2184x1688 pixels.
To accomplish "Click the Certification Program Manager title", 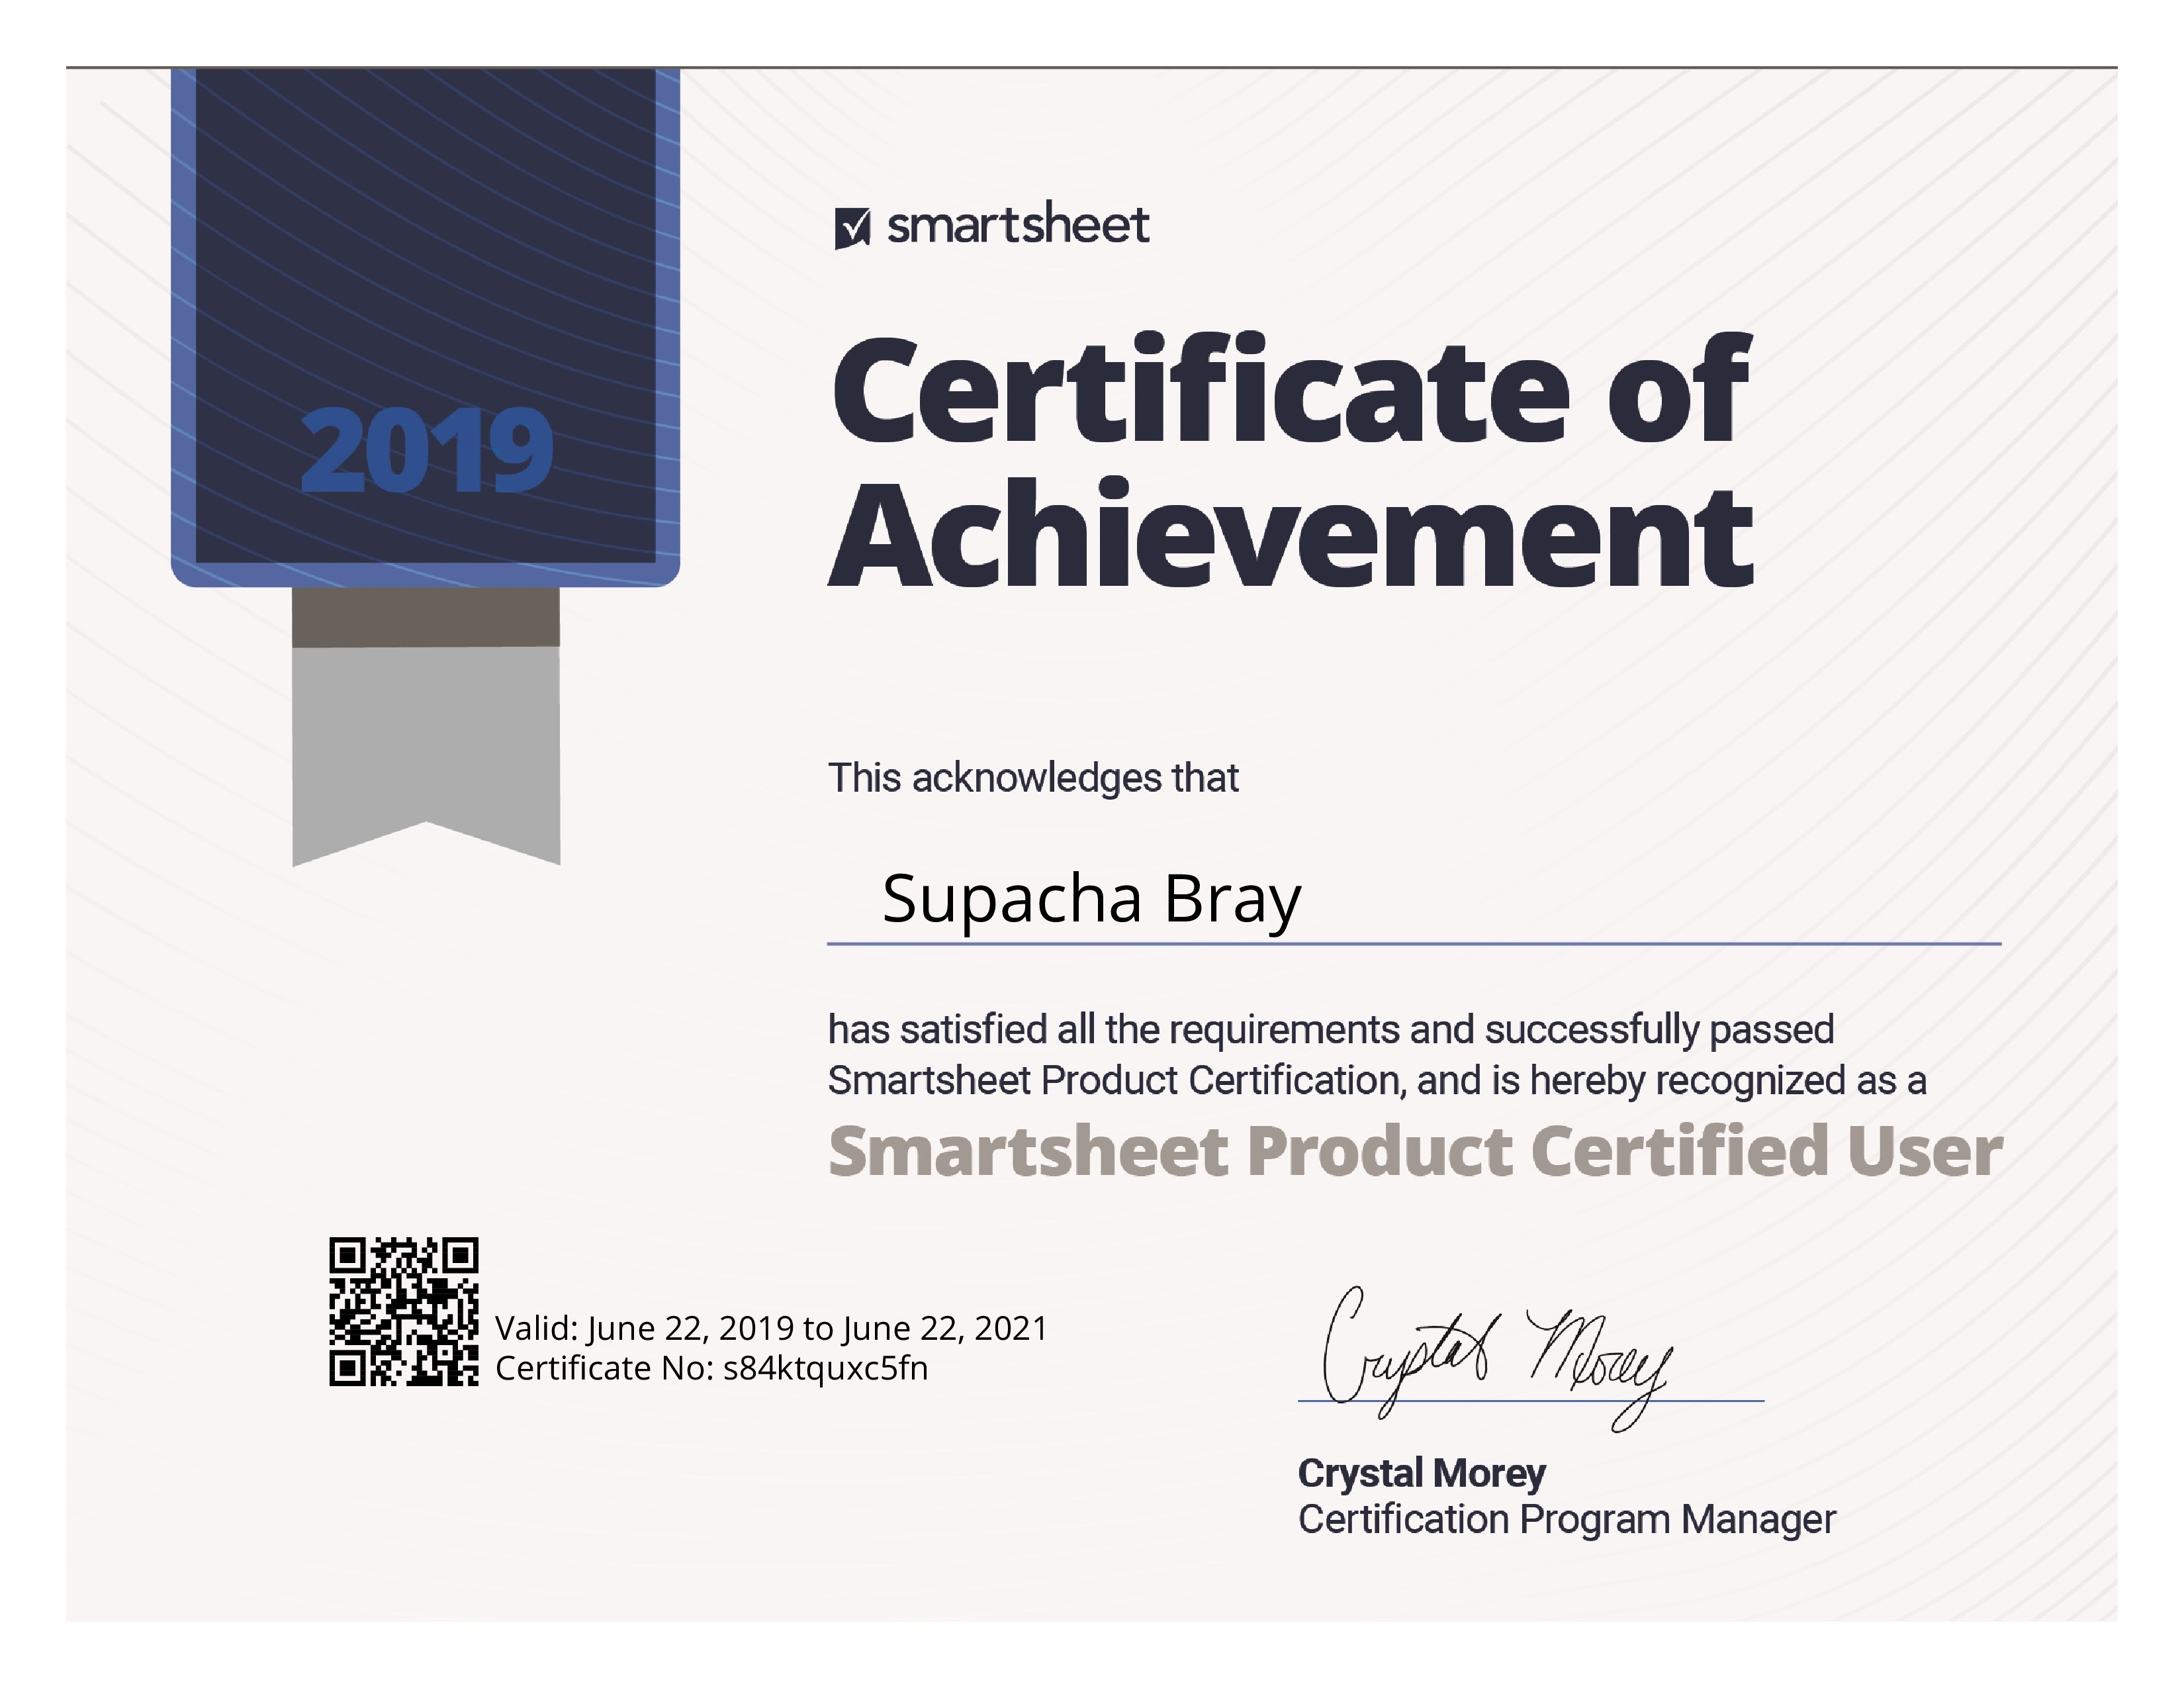I will pyautogui.click(x=1567, y=1519).
